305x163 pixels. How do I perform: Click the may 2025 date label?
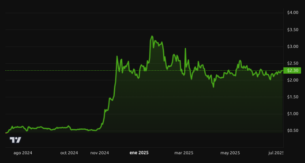click(230, 153)
